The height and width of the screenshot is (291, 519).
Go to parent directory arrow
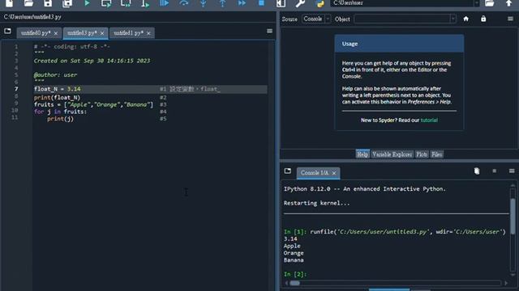pyautogui.click(x=508, y=3)
